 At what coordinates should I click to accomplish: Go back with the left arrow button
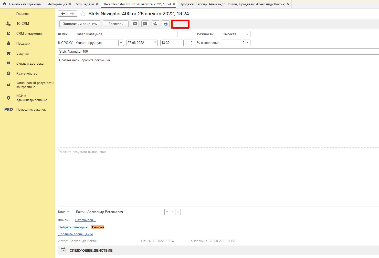pyautogui.click(x=63, y=14)
